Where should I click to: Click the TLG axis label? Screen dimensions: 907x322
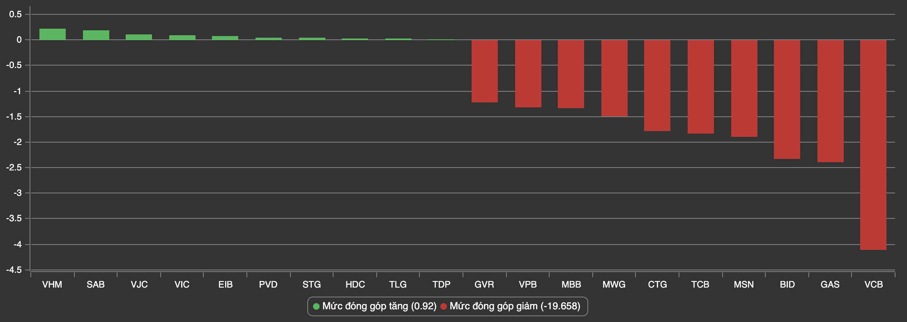[x=398, y=284]
